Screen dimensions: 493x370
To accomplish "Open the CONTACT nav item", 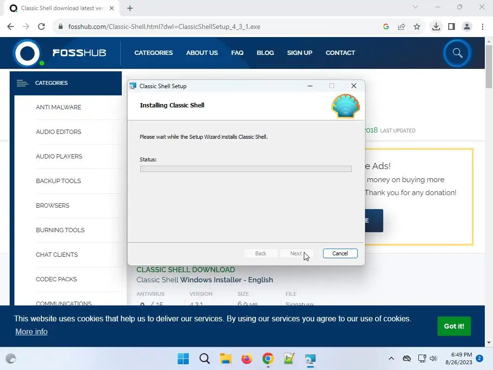I will (340, 53).
